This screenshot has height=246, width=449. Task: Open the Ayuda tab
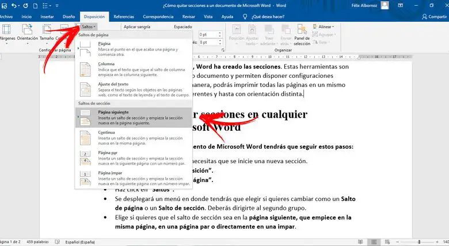click(x=227, y=17)
